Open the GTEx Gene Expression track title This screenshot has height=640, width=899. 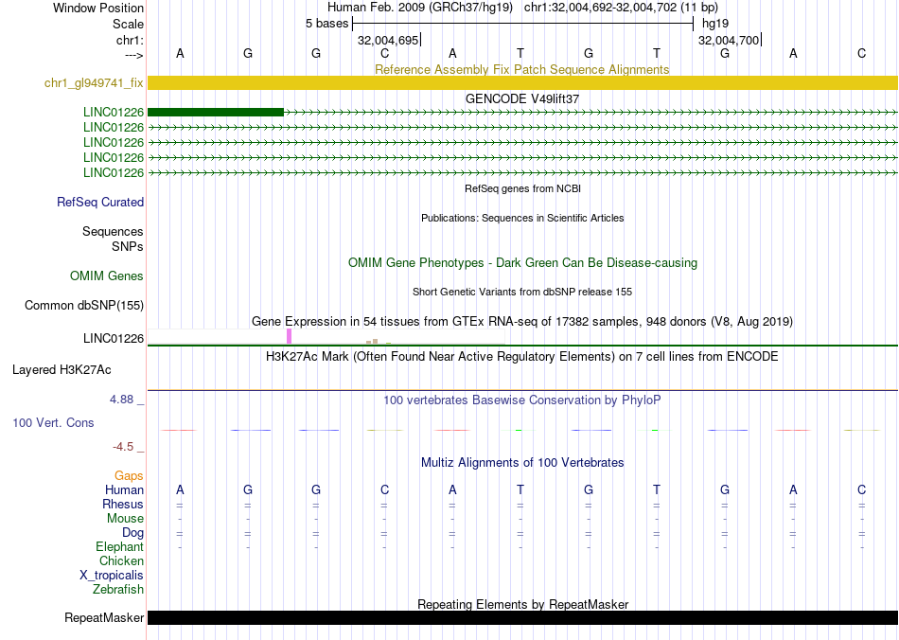[x=522, y=321]
